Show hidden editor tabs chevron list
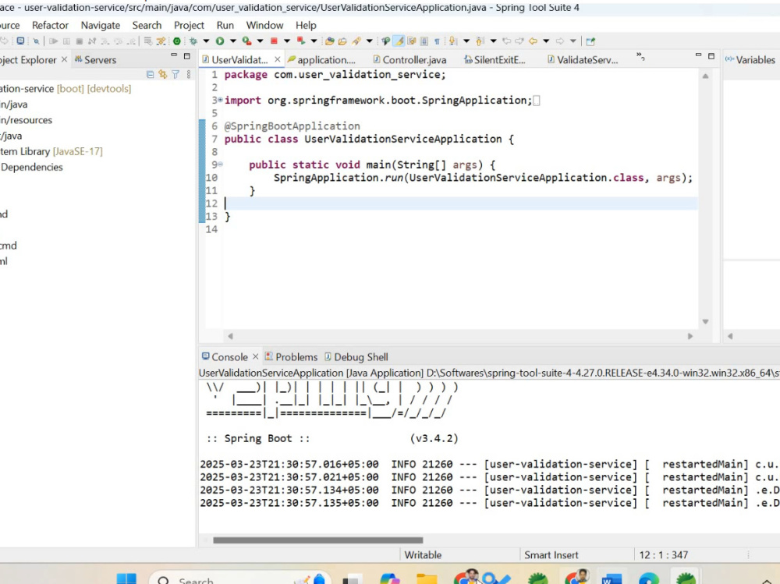 pyautogui.click(x=640, y=57)
